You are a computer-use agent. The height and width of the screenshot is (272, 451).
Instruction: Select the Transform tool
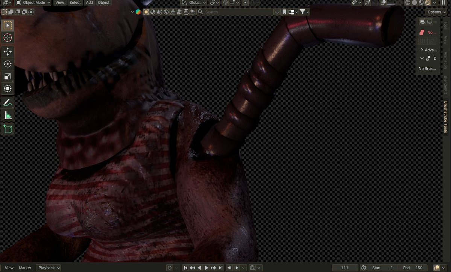tap(8, 88)
